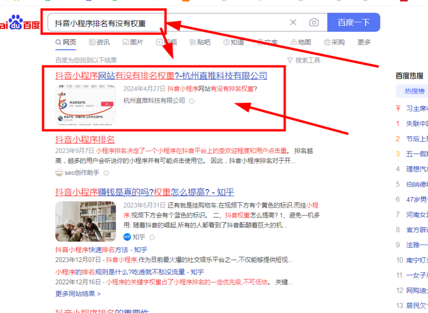Submit the search with 百度一下
Viewport: 428px width, 313px height.
click(354, 22)
